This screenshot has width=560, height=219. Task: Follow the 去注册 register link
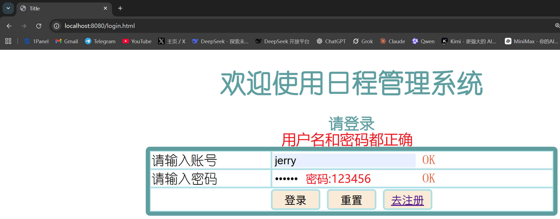408,200
